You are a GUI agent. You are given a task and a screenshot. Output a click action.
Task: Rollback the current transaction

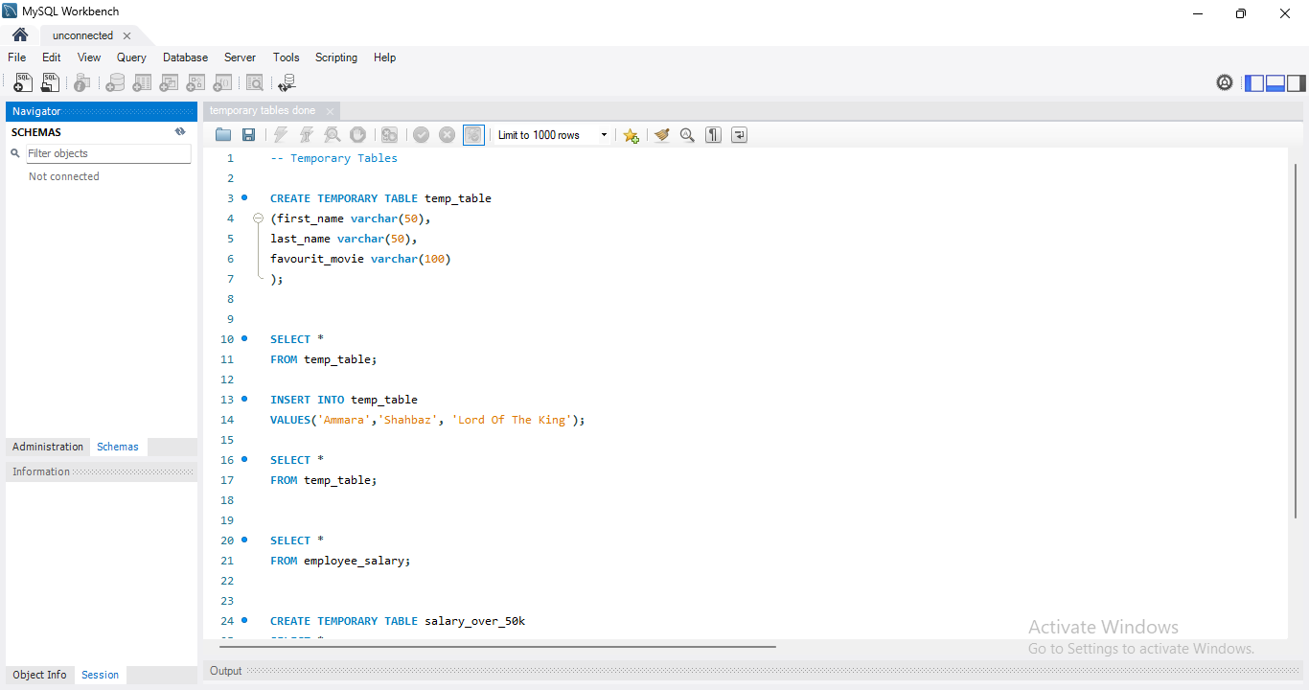click(447, 135)
